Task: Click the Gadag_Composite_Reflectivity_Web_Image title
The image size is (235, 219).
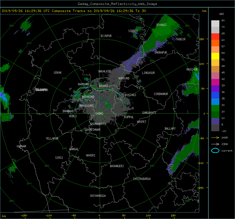Action: [117, 4]
